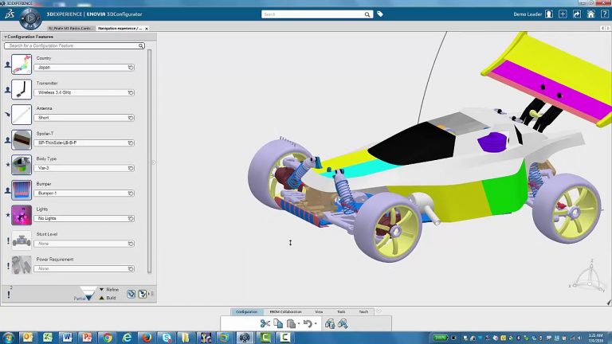Click the Copy icon in bottom toolbar
Viewport: 612px width, 344px height.
click(x=278, y=323)
